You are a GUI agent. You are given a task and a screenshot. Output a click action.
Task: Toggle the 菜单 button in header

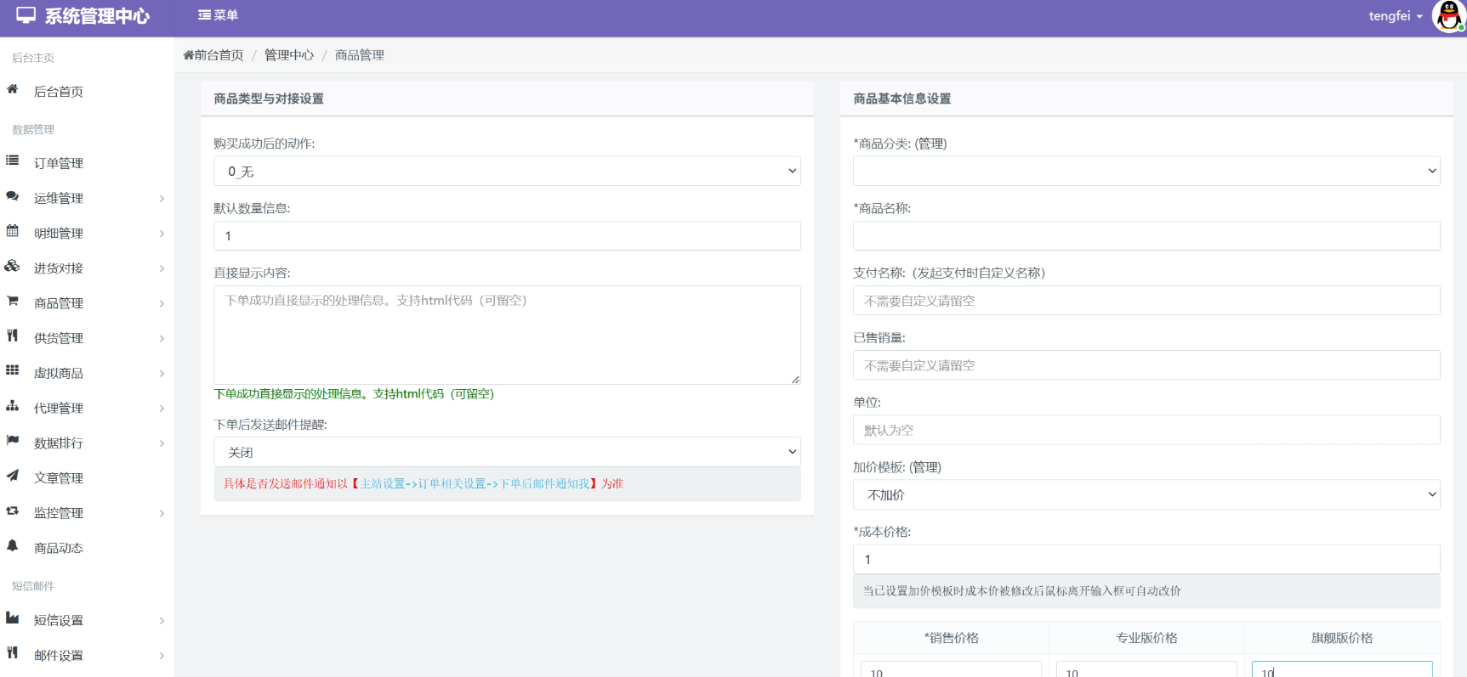coord(218,15)
